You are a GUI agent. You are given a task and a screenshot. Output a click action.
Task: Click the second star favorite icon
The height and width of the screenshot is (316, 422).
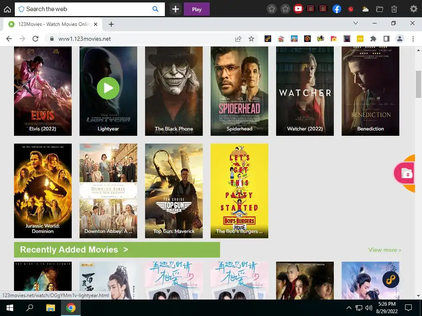point(285,9)
